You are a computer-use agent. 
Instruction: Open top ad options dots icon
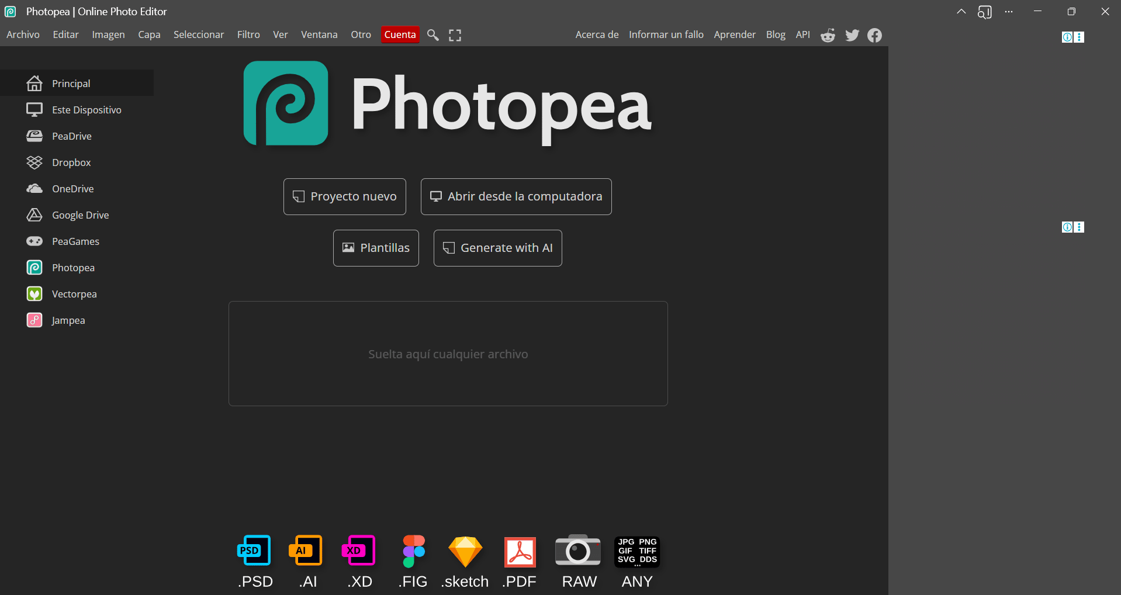point(1079,37)
